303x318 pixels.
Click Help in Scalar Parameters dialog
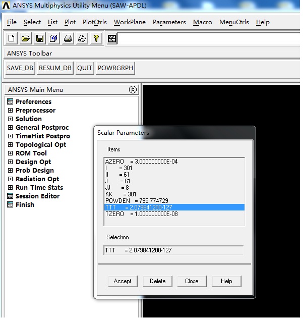point(226,281)
